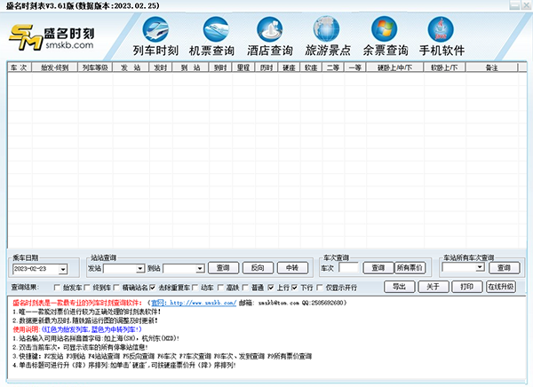This screenshot has height=387, width=533.
Task: Toggle the 去除重复车 checkbox
Action: tap(152, 288)
